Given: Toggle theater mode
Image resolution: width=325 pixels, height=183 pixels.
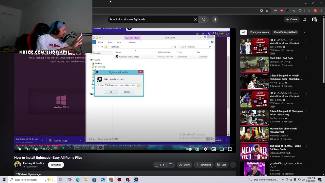Looking at the screenshot, I should pyautogui.click(x=222, y=149).
